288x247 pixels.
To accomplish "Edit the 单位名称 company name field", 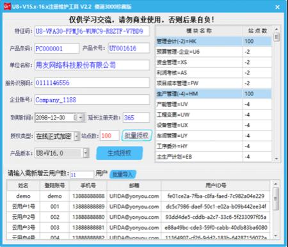I will click(92, 65).
